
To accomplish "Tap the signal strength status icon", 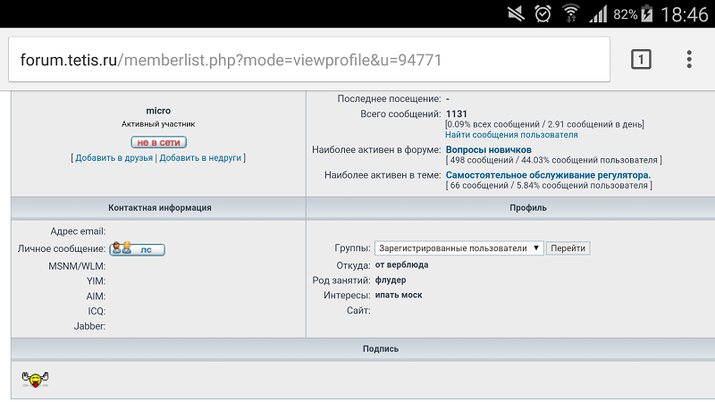I will (x=598, y=13).
